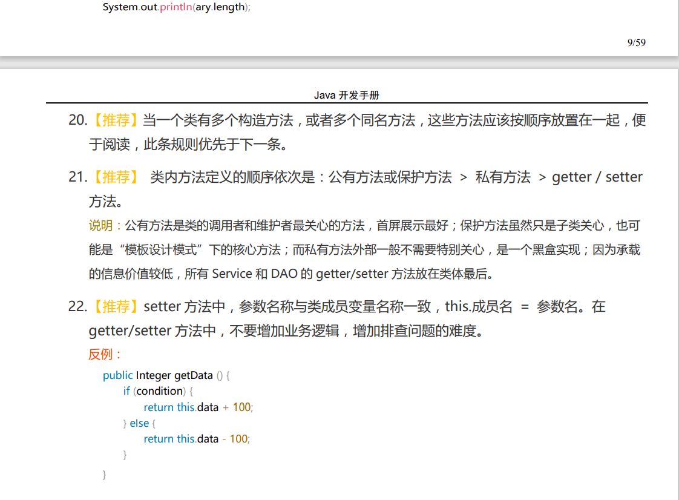The width and height of the screenshot is (679, 500).
Task: Click the 【推荐】 tag of rule 21
Action: tap(116, 177)
